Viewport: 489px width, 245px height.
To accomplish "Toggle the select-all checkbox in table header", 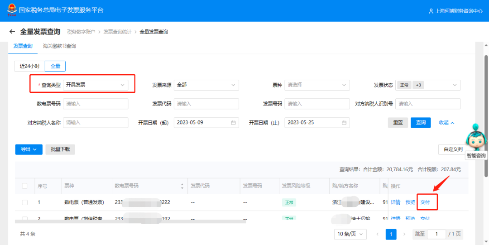I will coord(25,186).
